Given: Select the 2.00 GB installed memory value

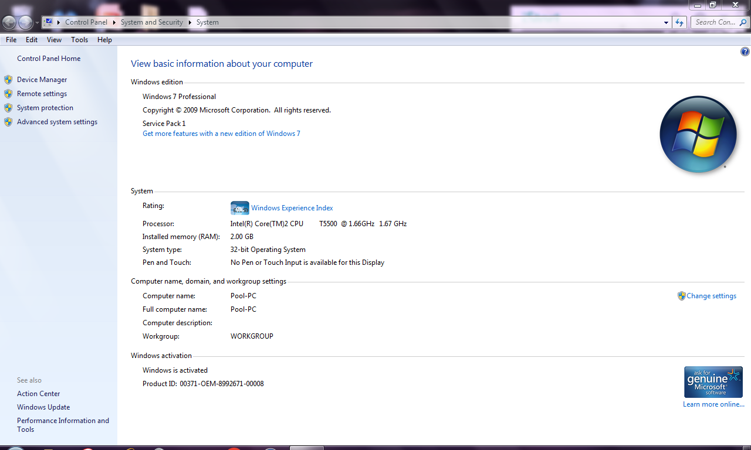Looking at the screenshot, I should coord(242,237).
